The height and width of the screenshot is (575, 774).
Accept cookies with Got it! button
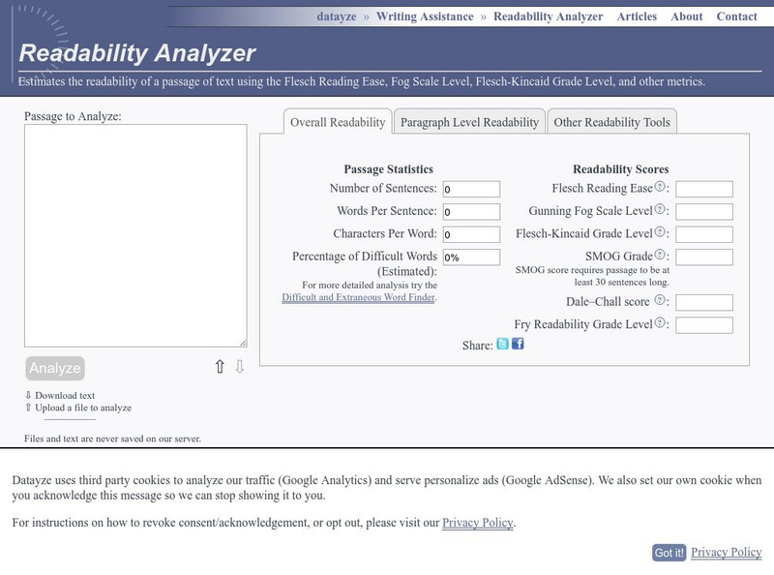(x=669, y=553)
